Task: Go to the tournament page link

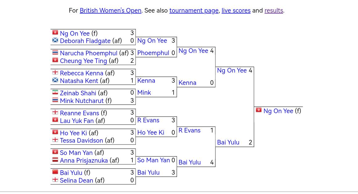Action: pyautogui.click(x=194, y=10)
